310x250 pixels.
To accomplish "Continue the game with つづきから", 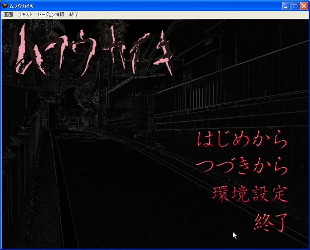I will (x=242, y=167).
